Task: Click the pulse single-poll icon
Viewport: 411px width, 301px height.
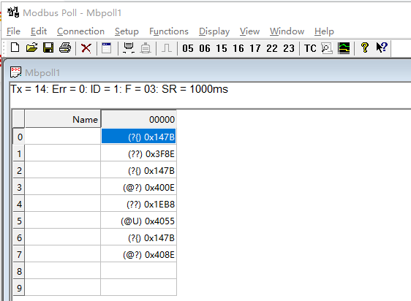Action: (167, 48)
